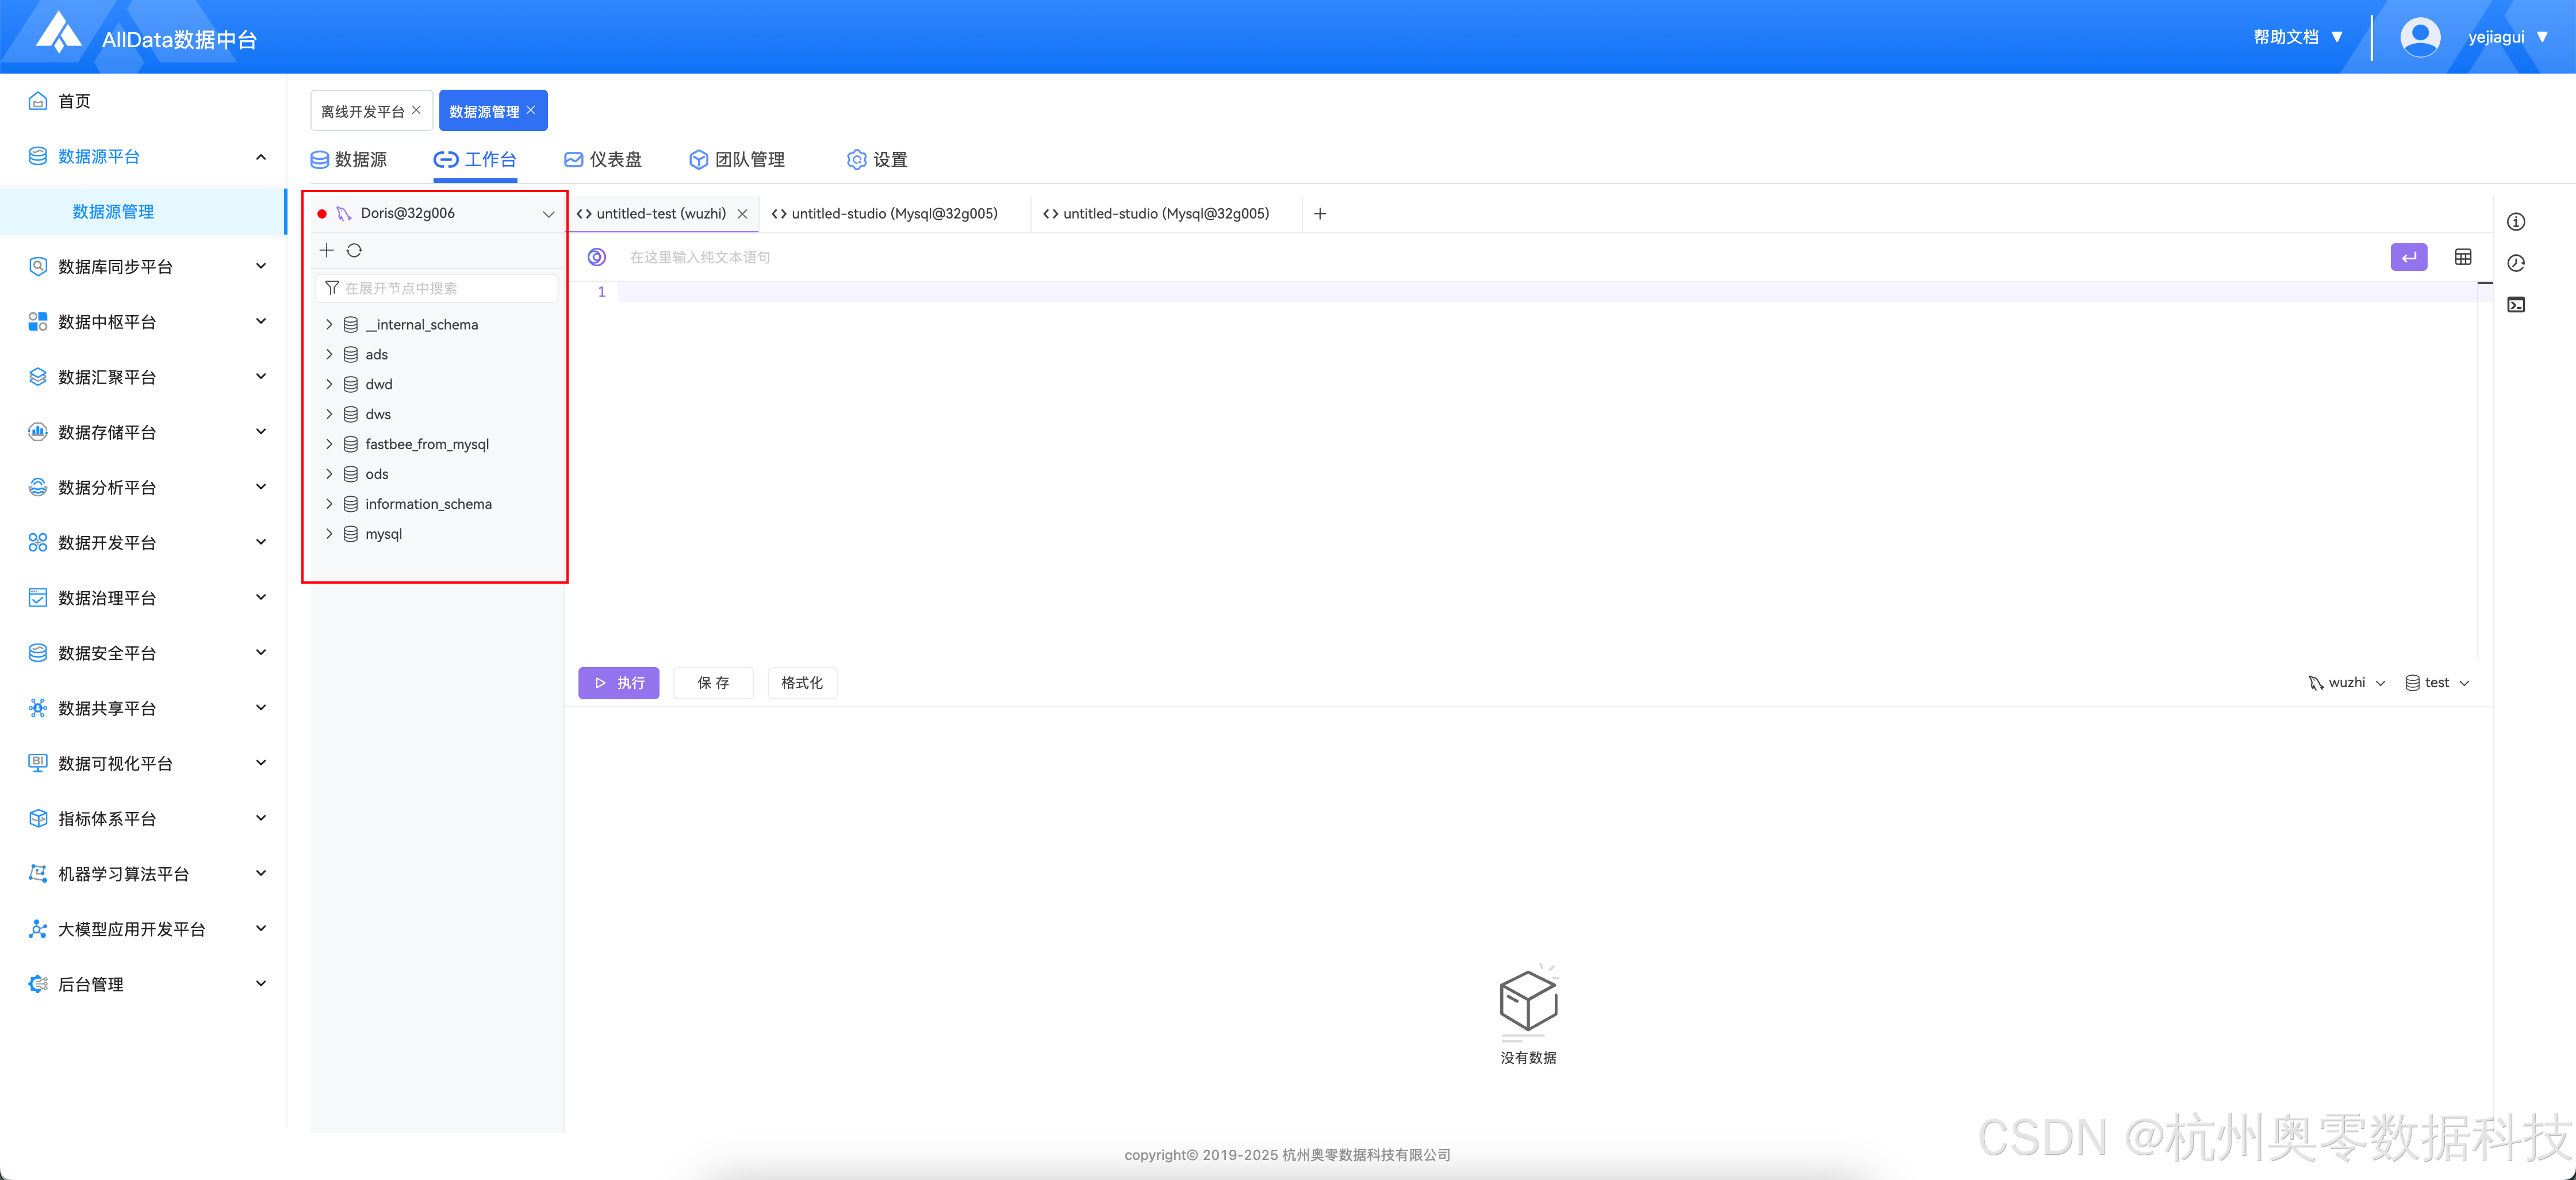Open the test database dropdown
This screenshot has height=1180, width=2576.
(2437, 682)
